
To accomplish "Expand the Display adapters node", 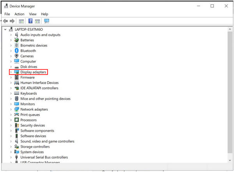I will tap(11, 72).
